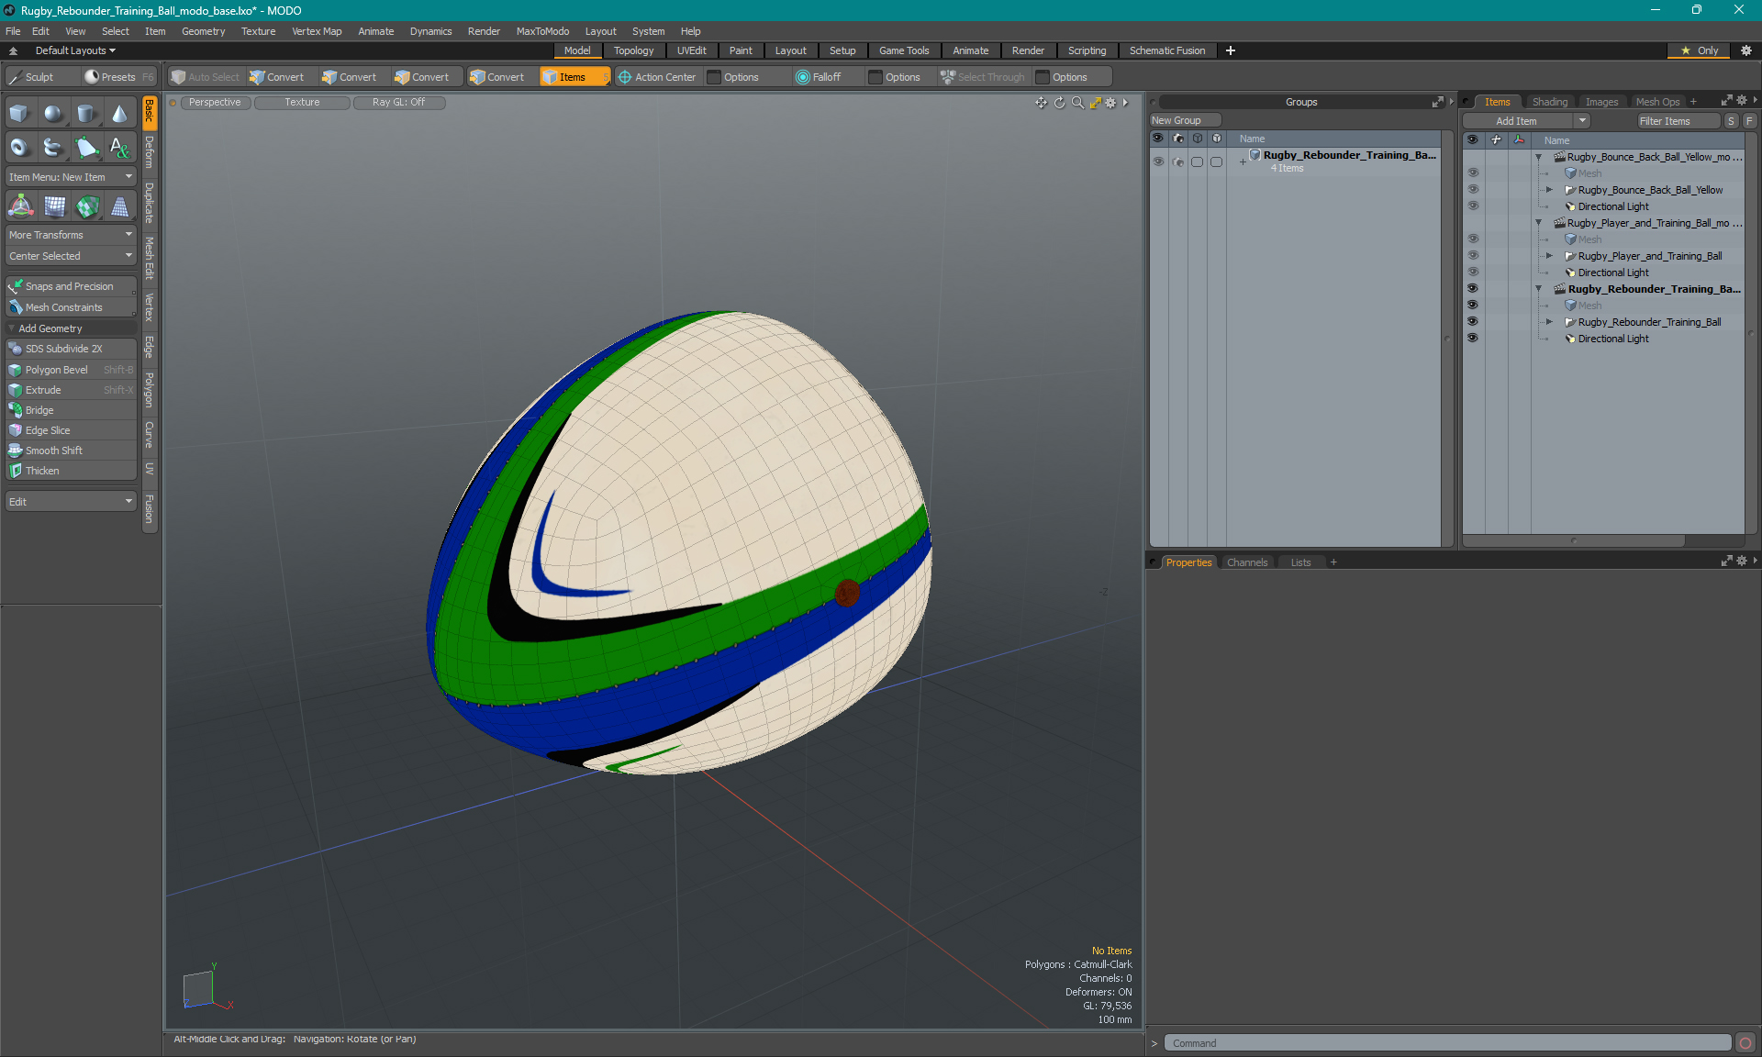Screen dimensions: 1762x1057
Task: Open Default Layouts dropdown
Action: pyautogui.click(x=75, y=50)
